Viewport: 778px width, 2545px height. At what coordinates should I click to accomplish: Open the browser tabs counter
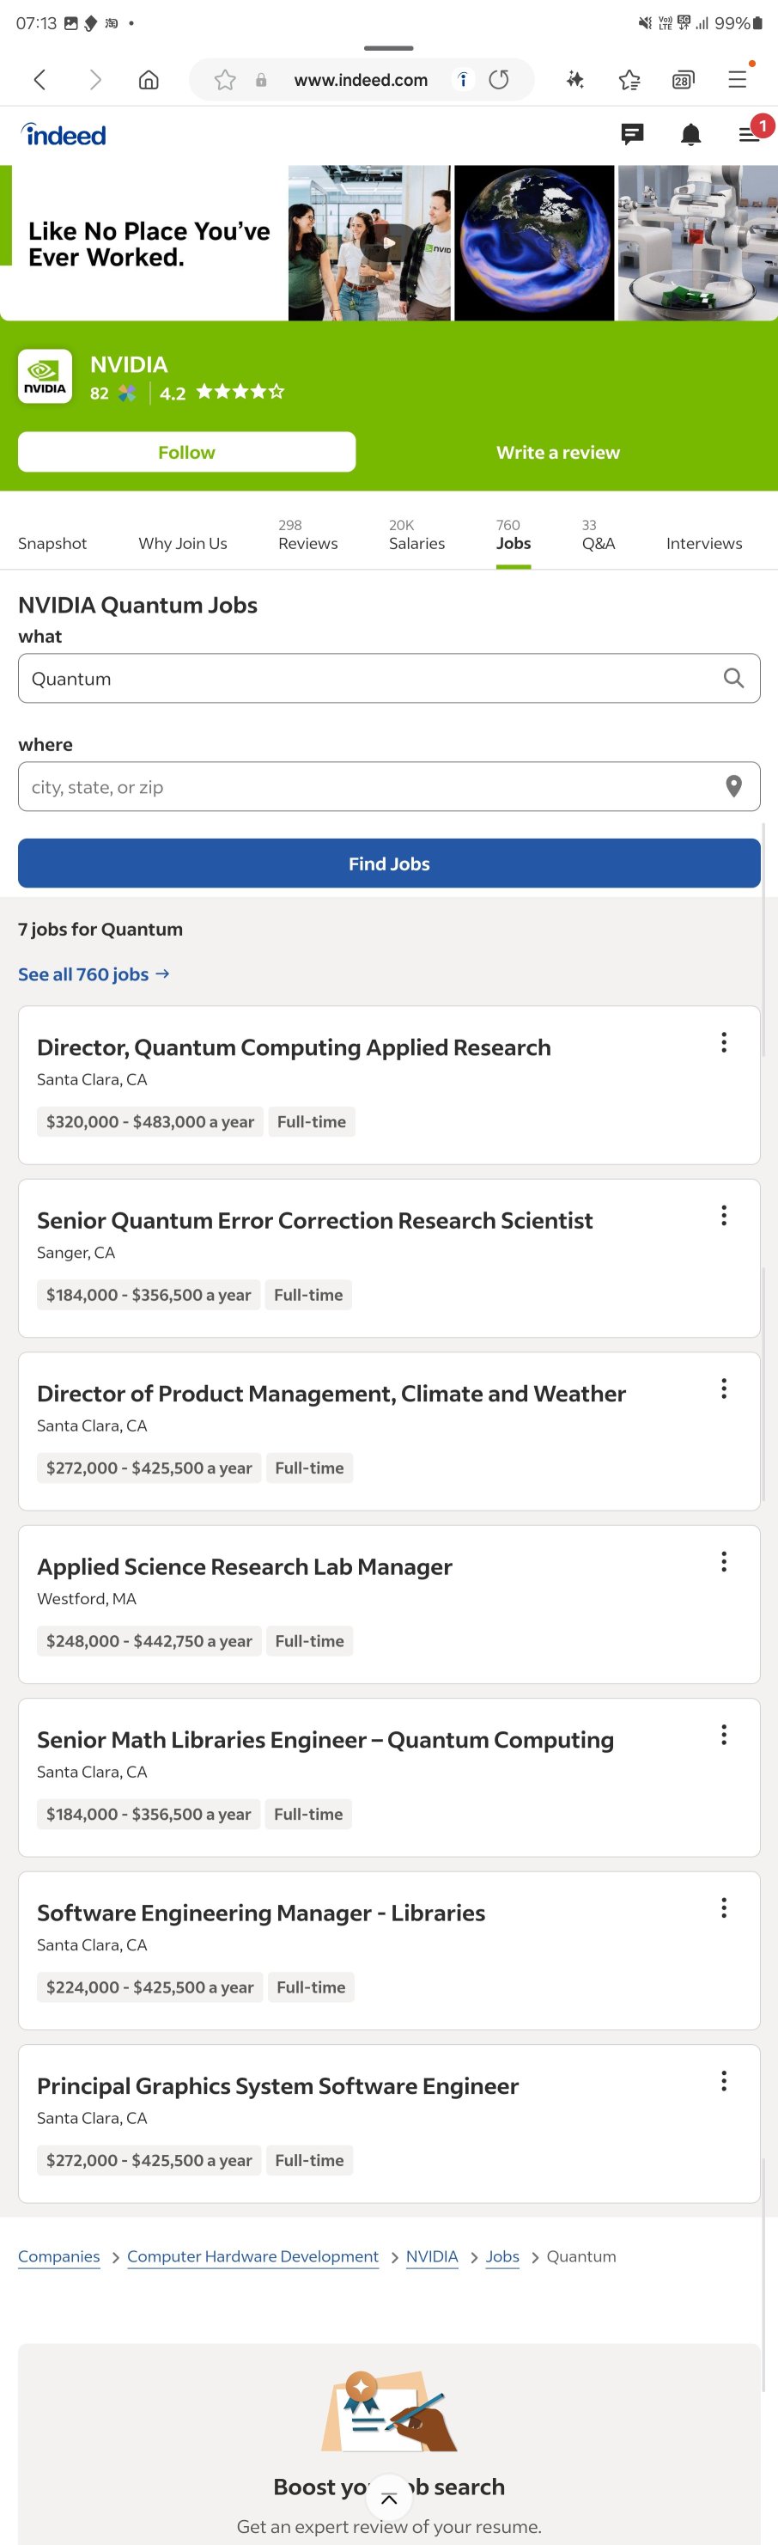pyautogui.click(x=682, y=80)
